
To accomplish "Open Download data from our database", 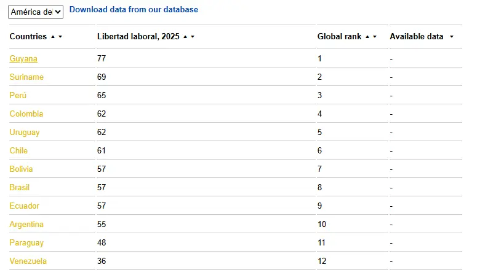I will [x=134, y=9].
